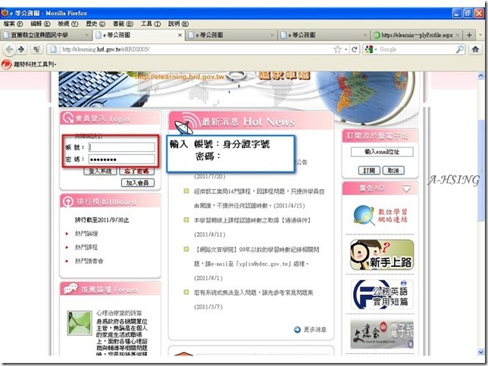Click the Home icon in Firefox toolbar

click(x=475, y=49)
